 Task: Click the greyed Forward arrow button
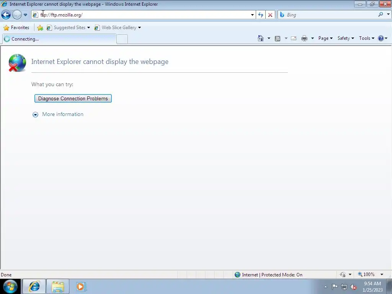(x=17, y=15)
